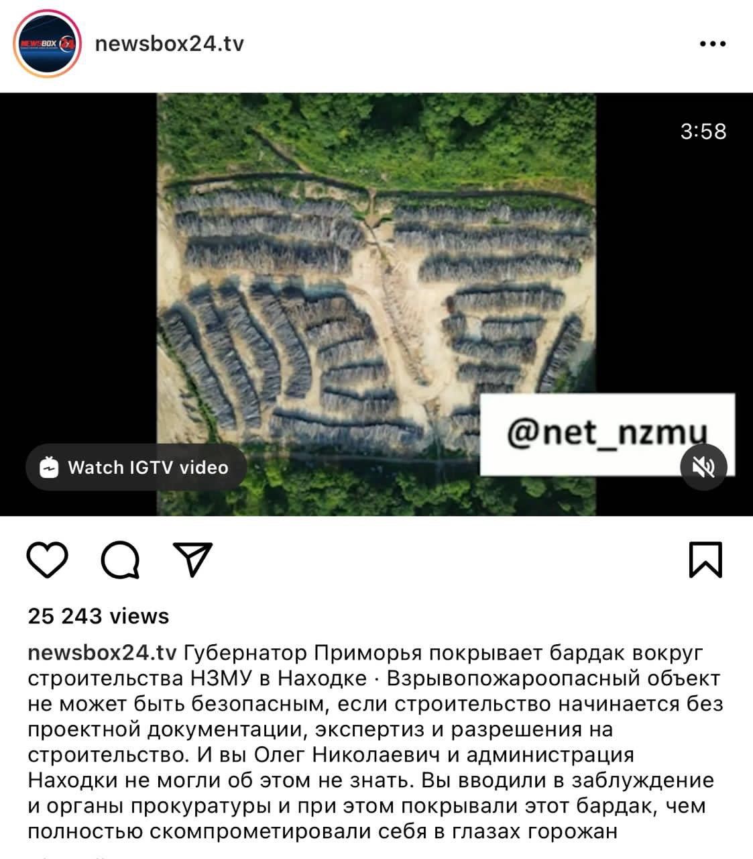
Task: Unmute the video with the speaker icon
Action: 703,467
